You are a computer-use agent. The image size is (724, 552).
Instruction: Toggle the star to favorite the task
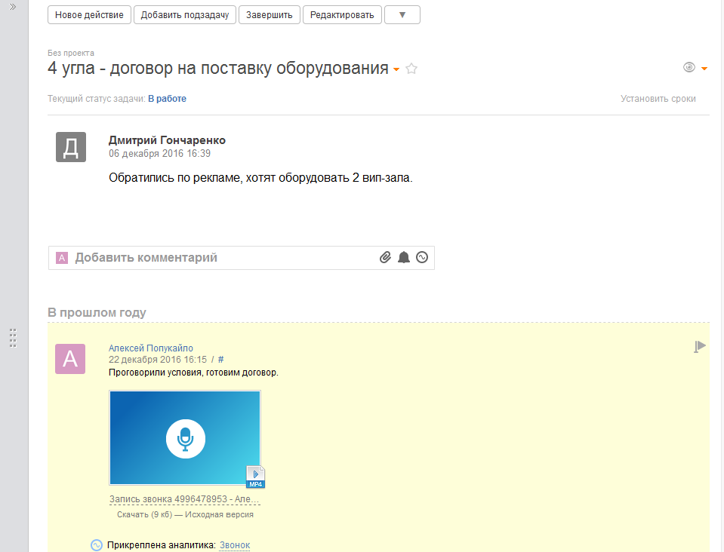click(411, 68)
